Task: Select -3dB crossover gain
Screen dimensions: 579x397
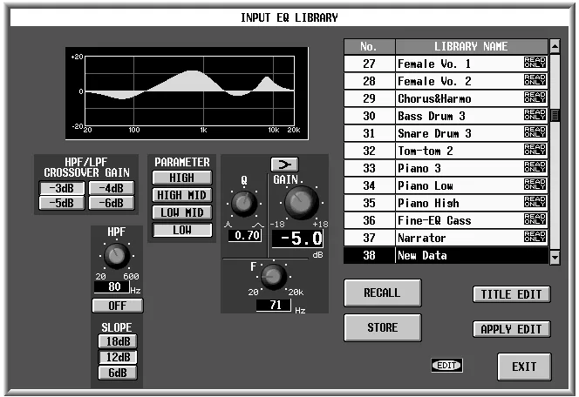Action: point(62,188)
